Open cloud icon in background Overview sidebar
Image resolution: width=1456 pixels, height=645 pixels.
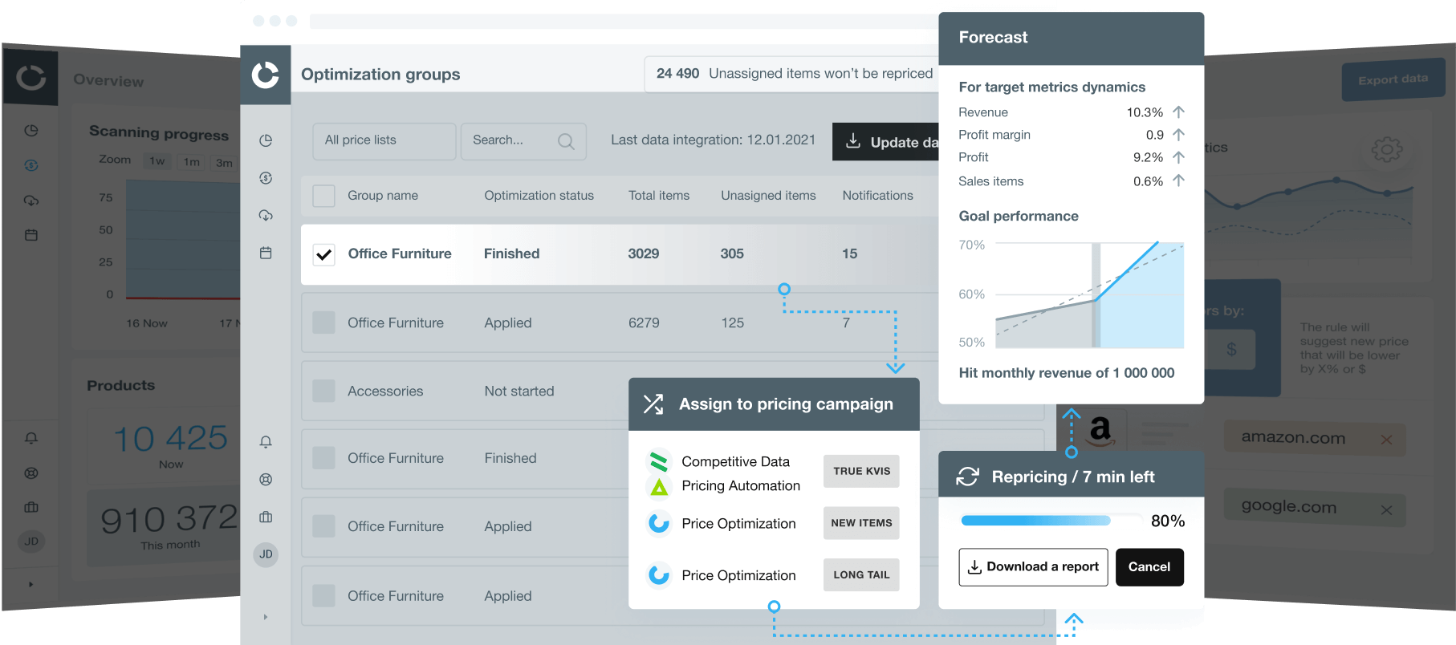(31, 201)
